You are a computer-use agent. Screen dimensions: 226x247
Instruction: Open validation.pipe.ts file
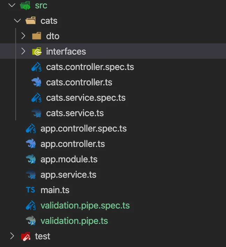click(x=74, y=221)
